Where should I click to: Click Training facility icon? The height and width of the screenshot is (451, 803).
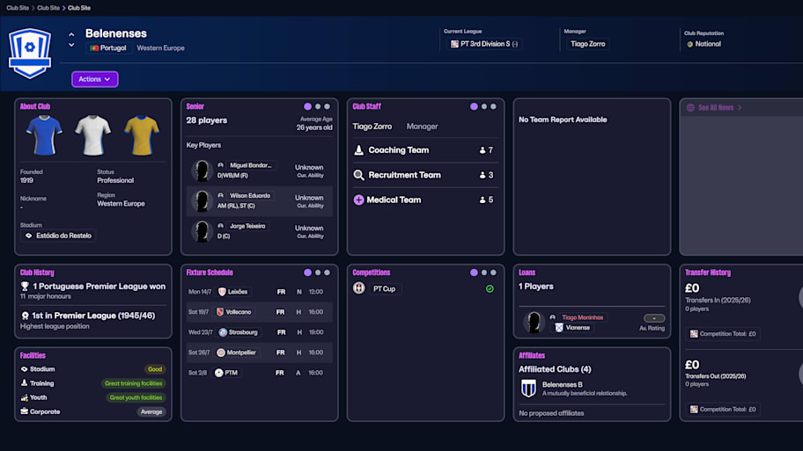pyautogui.click(x=24, y=383)
